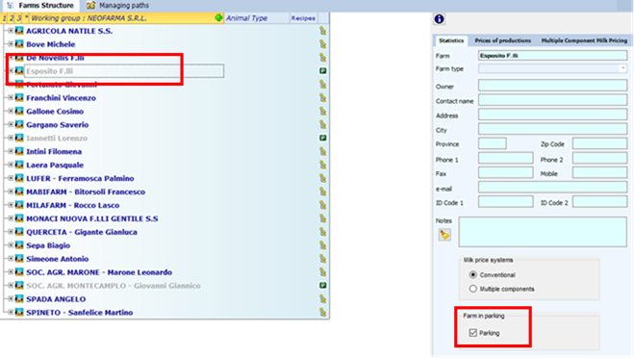This screenshot has height=358, width=634.
Task: Expand the Bove Michele tree node
Action: 11,44
